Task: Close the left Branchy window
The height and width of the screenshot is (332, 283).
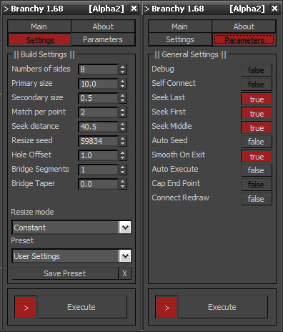Action: point(134,9)
